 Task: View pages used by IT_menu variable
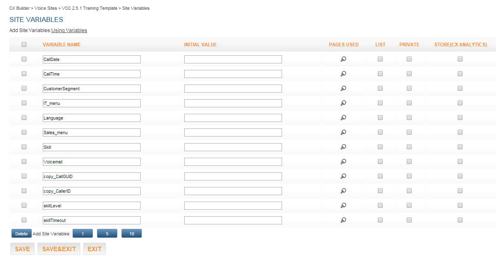click(344, 103)
